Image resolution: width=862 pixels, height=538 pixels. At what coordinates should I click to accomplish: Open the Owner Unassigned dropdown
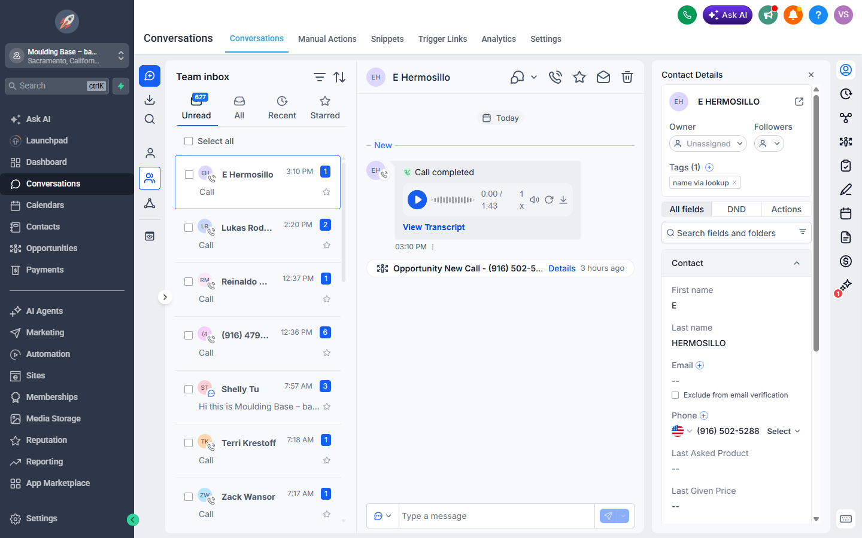point(708,143)
